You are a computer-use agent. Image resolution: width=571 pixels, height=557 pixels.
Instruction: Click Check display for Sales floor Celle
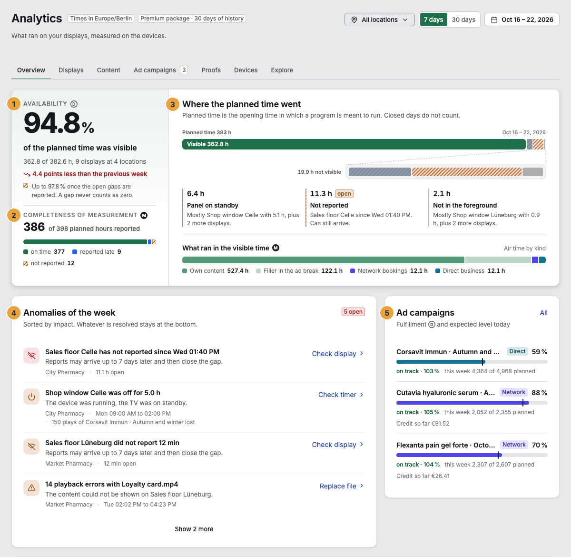click(x=338, y=354)
